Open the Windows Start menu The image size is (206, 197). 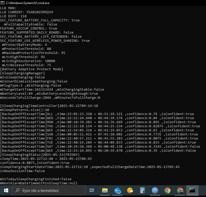pos(6,190)
